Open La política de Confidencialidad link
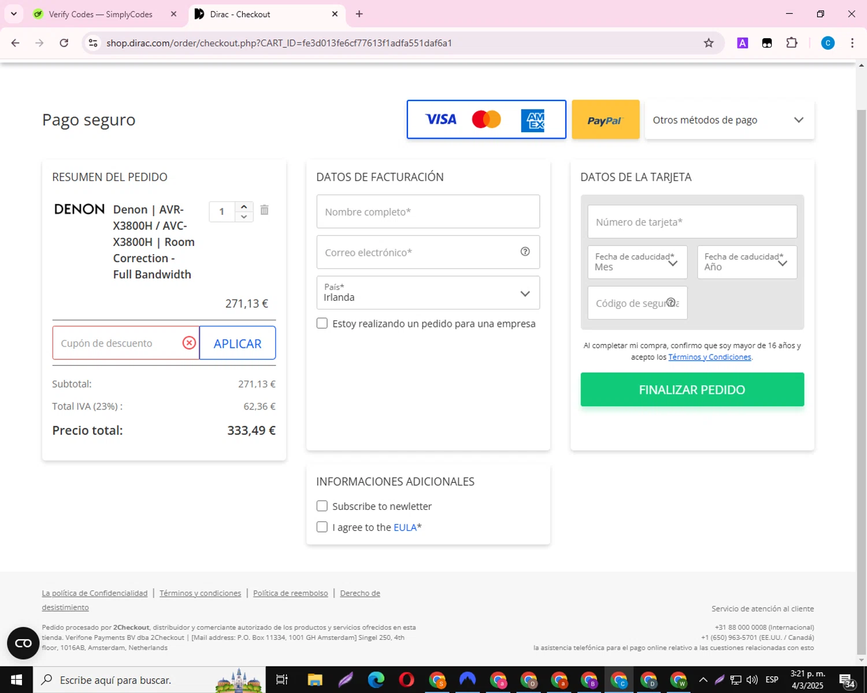The height and width of the screenshot is (693, 867). coord(95,593)
